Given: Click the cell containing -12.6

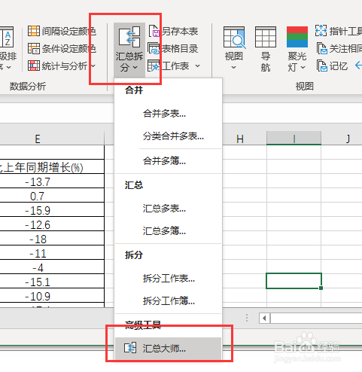Looking at the screenshot, I should (52, 224).
